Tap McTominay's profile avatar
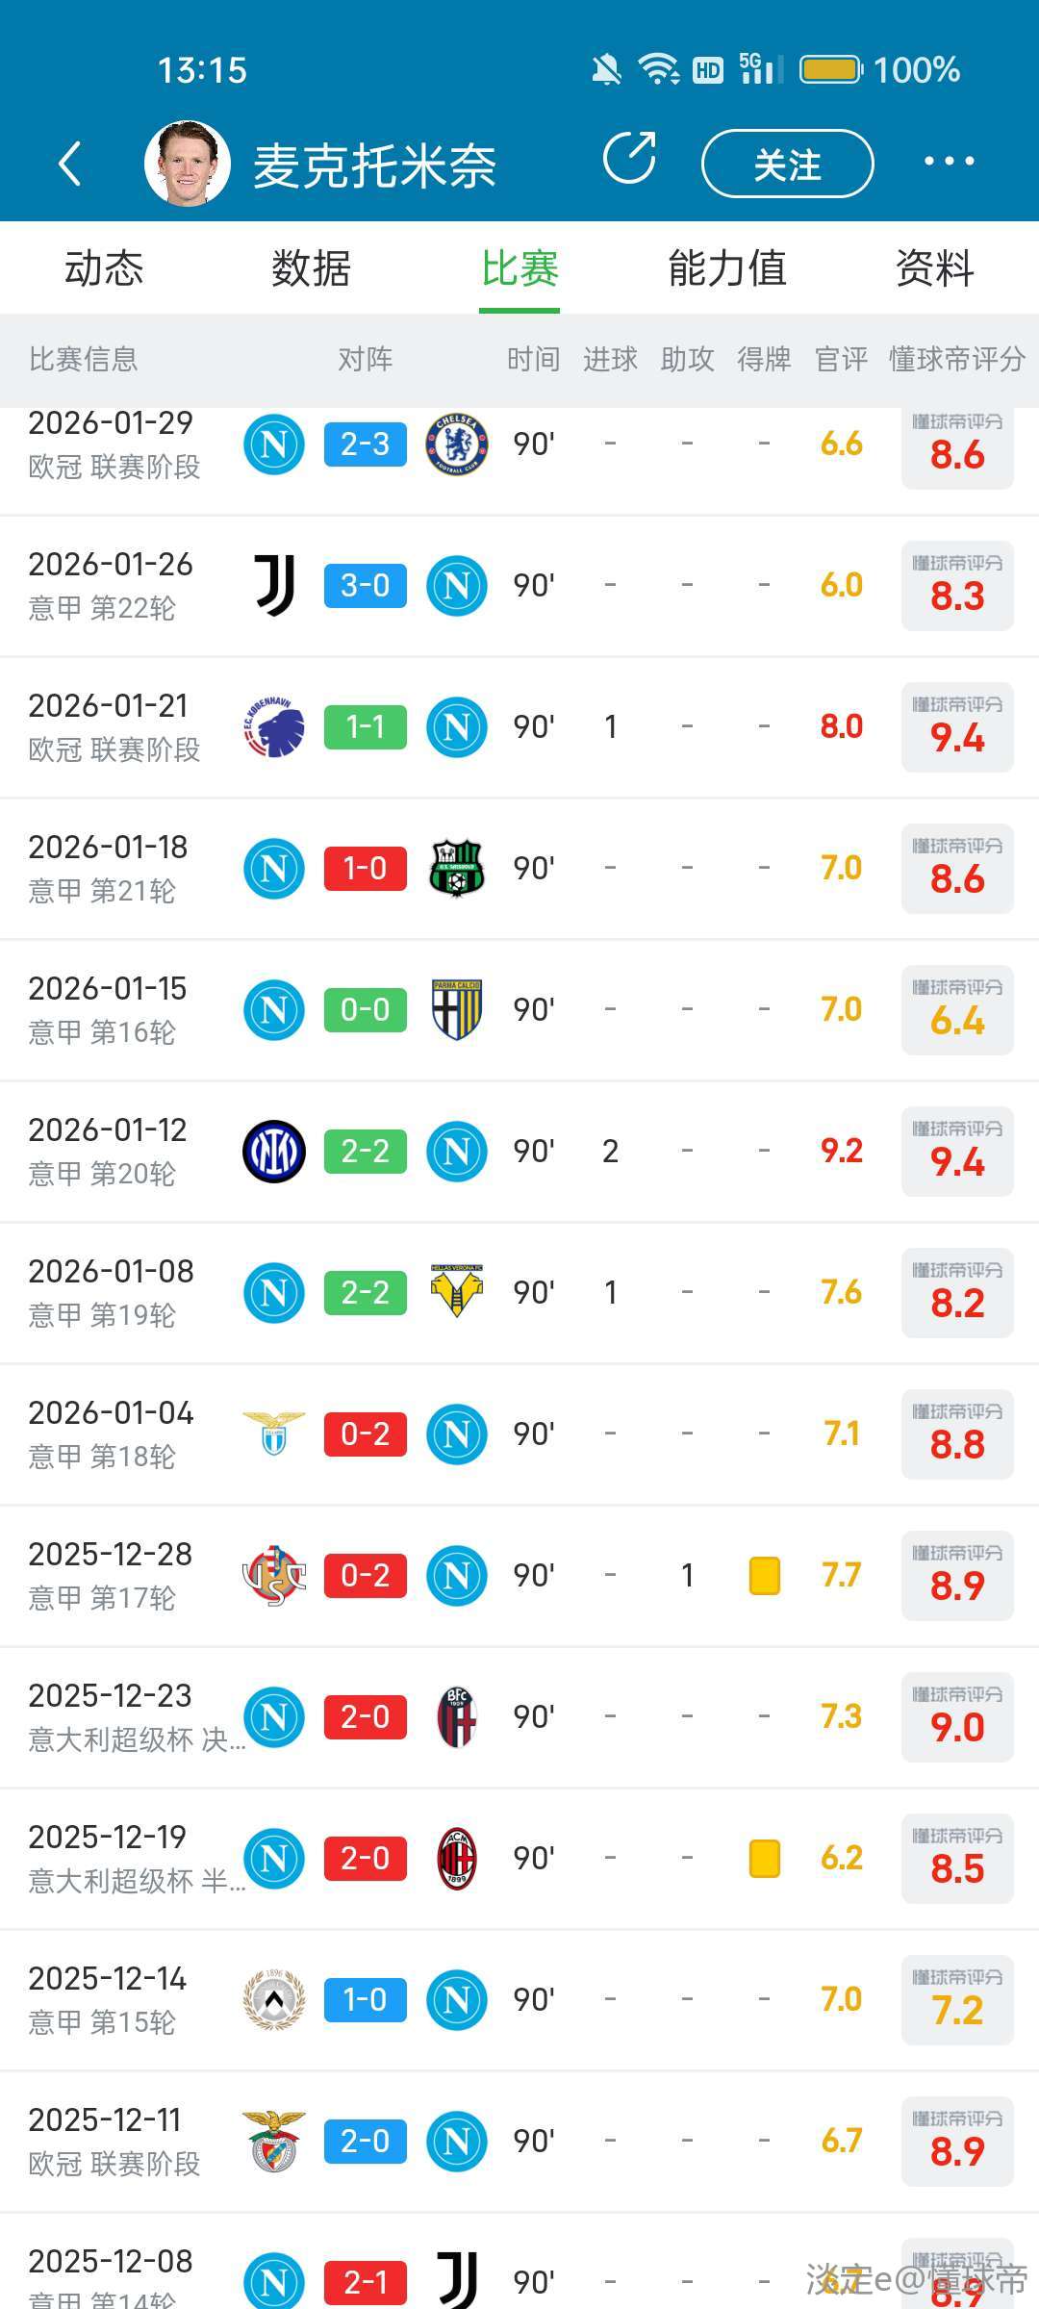The height and width of the screenshot is (2309, 1039). 188,164
